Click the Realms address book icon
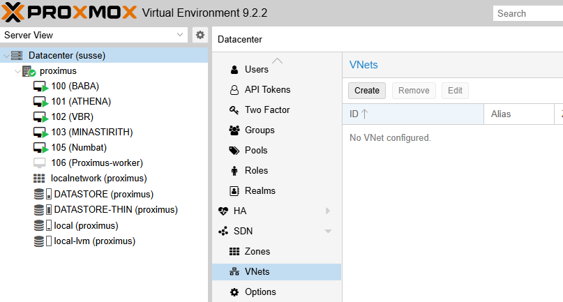 pos(234,190)
